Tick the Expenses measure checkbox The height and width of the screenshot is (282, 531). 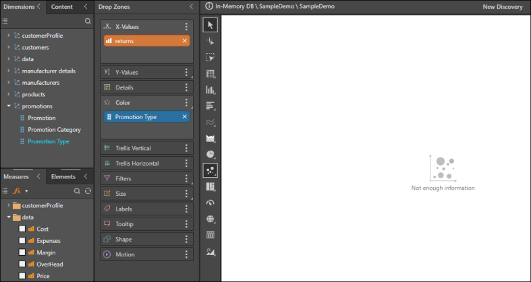coord(22,240)
